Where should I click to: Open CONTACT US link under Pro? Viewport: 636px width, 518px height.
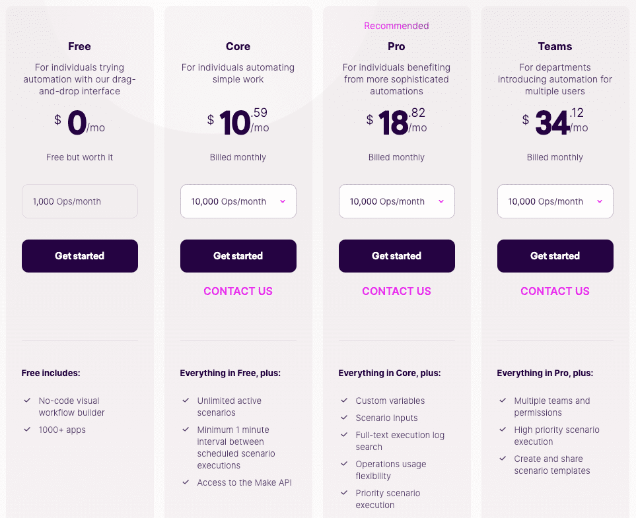(396, 291)
